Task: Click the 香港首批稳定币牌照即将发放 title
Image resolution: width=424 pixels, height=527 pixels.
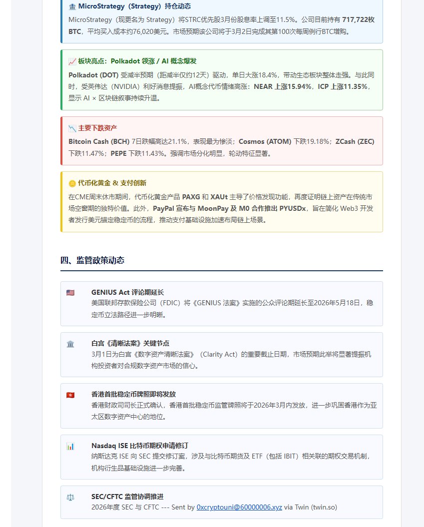Action: click(134, 394)
